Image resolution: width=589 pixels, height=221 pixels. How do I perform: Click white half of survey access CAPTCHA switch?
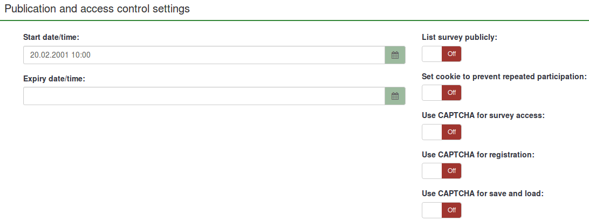click(432, 132)
